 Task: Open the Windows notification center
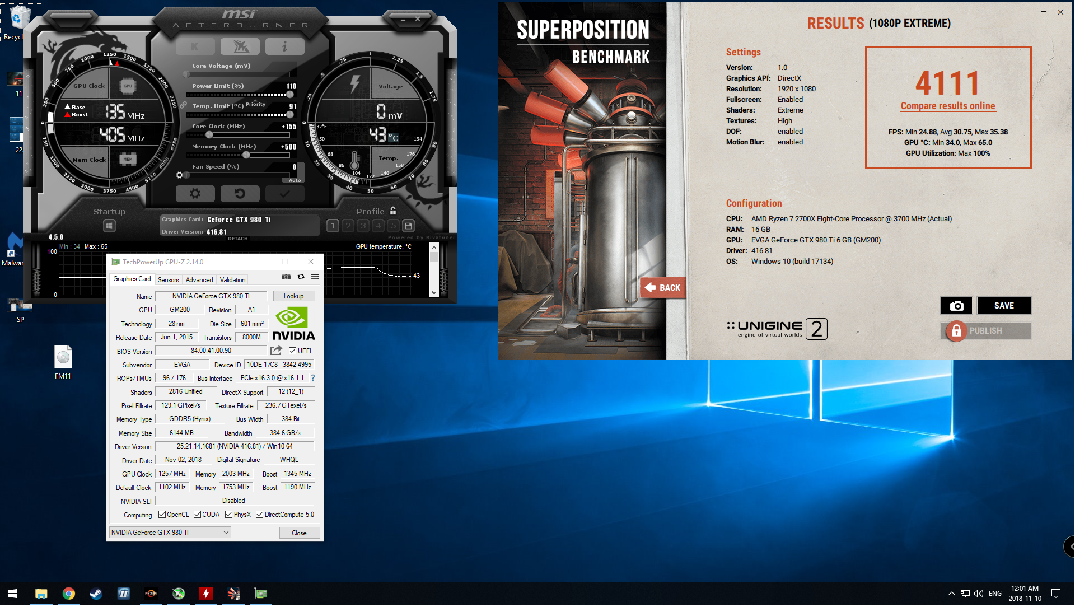1056,594
